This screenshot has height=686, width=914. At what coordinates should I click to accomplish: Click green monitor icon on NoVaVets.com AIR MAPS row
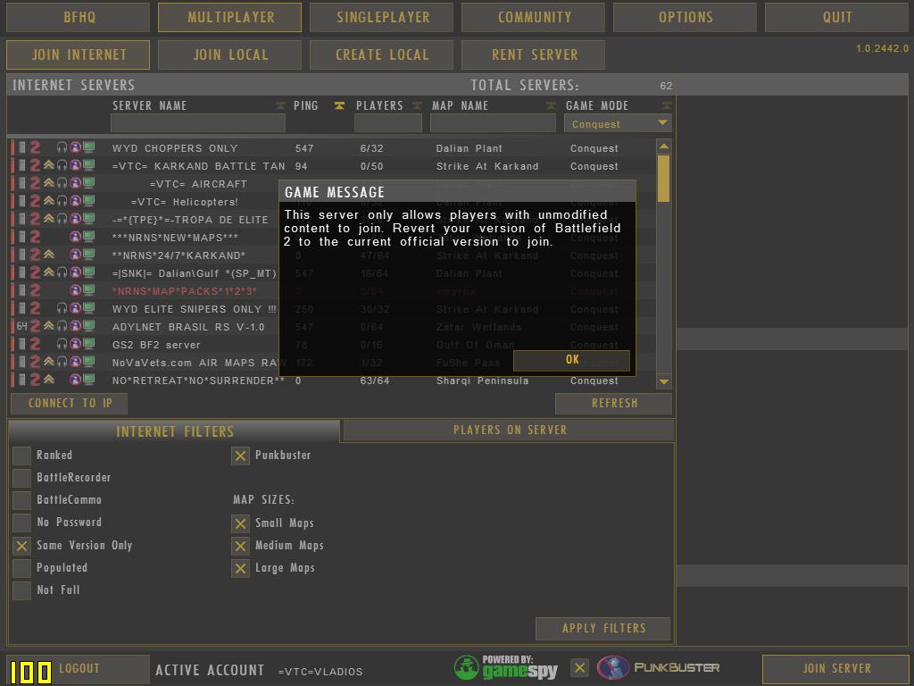coord(88,362)
